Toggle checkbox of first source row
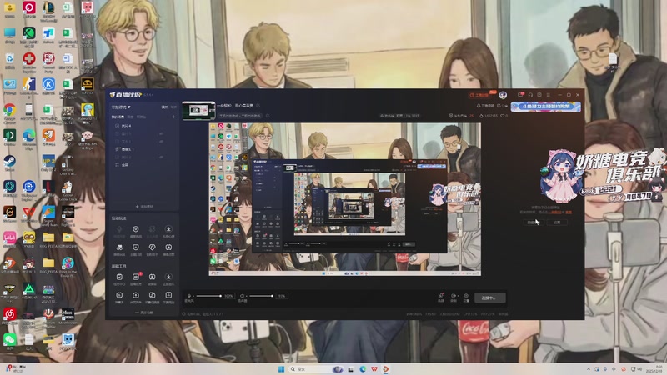Screen dimensions: 667x375 pyautogui.click(x=117, y=126)
